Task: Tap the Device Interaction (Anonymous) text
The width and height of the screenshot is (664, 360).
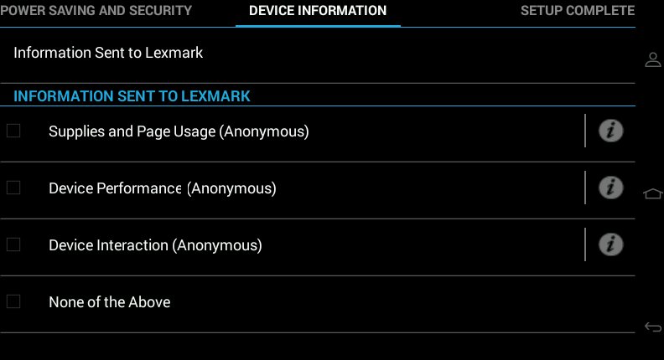Action: [155, 245]
